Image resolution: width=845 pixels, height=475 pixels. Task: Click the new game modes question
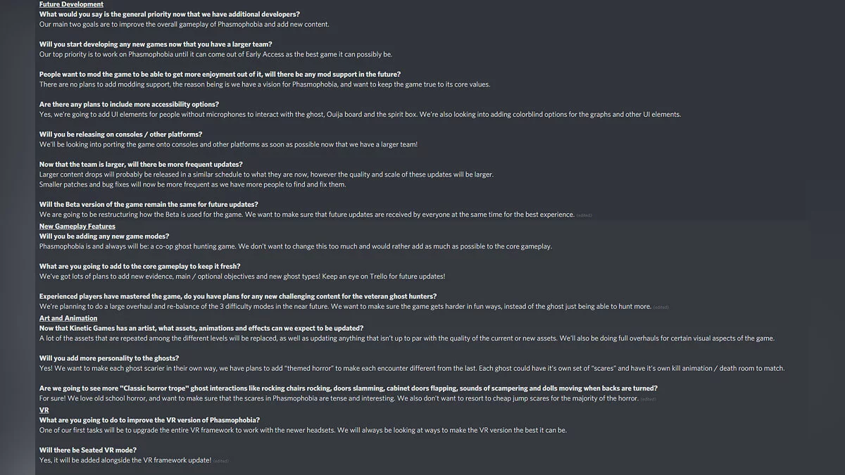[x=104, y=236]
